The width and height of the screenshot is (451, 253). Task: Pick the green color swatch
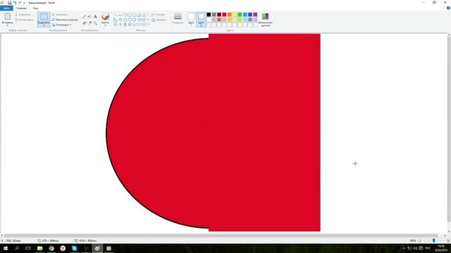tap(240, 15)
